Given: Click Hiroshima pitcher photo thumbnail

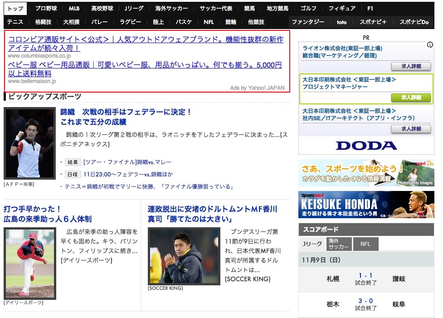Looking at the screenshot, I should click(x=30, y=264).
